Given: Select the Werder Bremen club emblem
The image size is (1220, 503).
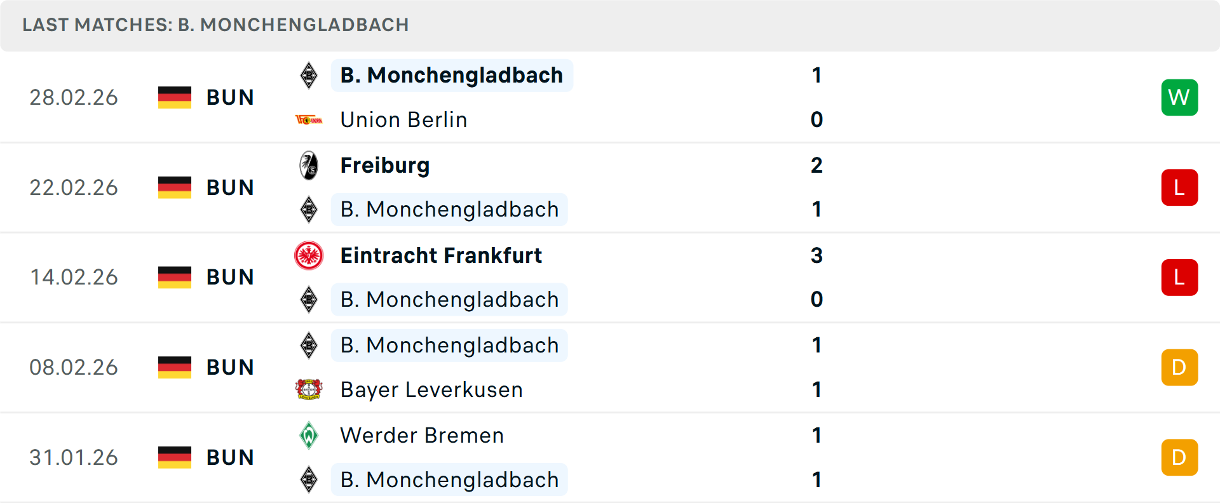Looking at the screenshot, I should (309, 435).
